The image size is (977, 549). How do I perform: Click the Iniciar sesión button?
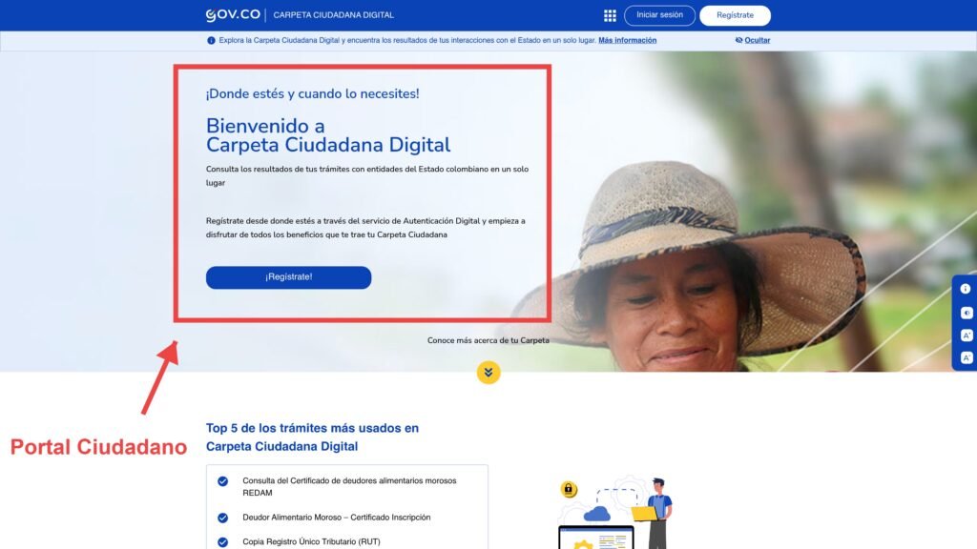click(659, 15)
